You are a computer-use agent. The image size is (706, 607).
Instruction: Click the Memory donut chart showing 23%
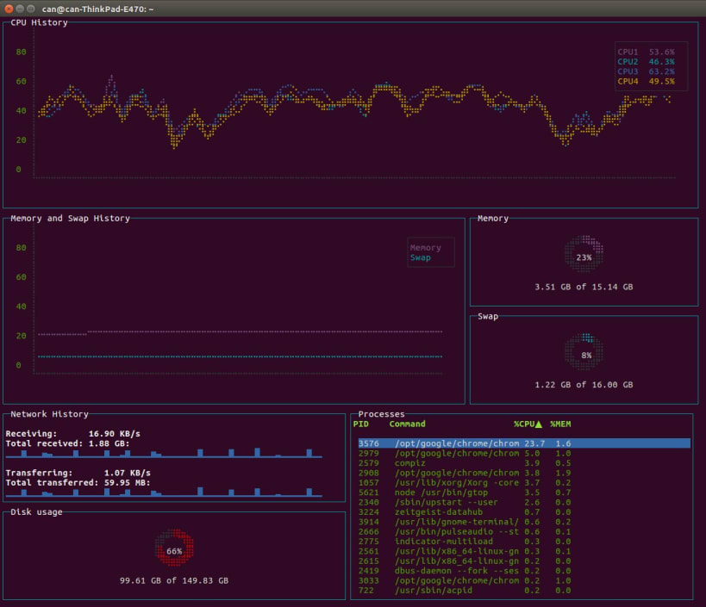(x=584, y=257)
